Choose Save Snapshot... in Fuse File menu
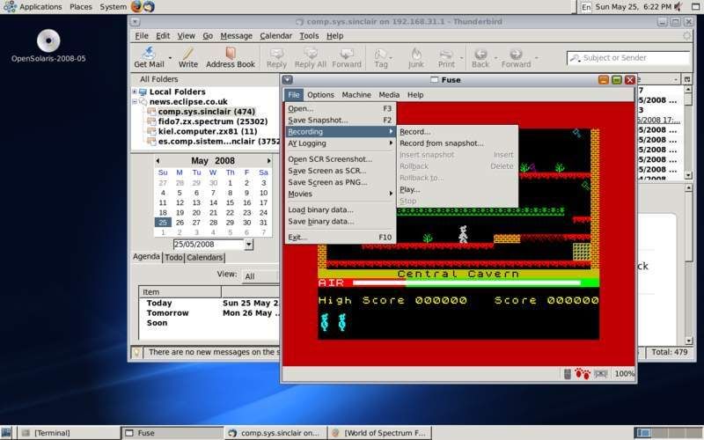The image size is (704, 440). (x=340, y=121)
